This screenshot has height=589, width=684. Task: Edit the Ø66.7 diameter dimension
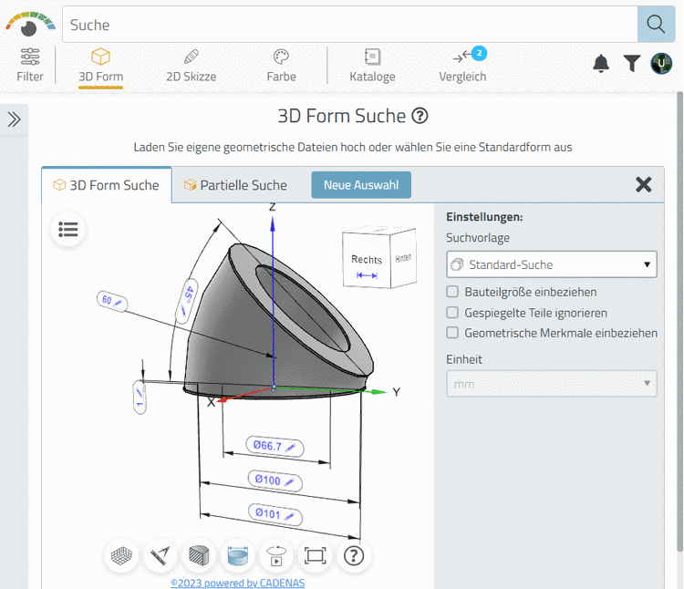(275, 447)
